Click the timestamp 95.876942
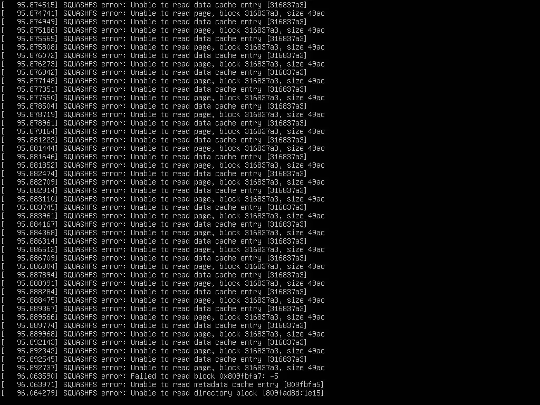The image size is (540, 405). coord(37,72)
